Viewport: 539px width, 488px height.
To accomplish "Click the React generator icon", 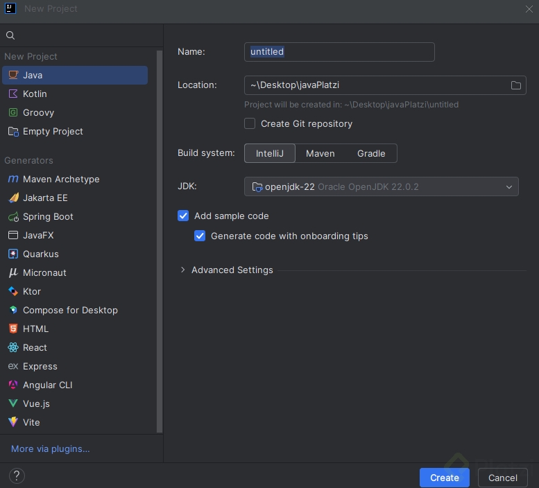I will pos(13,347).
